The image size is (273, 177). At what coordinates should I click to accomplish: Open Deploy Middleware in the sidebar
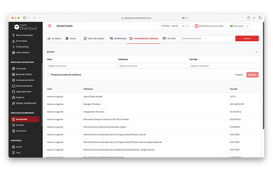click(26, 103)
